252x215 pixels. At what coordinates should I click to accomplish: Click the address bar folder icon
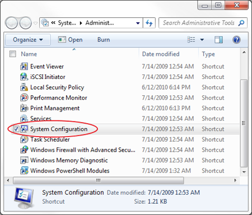click(45, 22)
